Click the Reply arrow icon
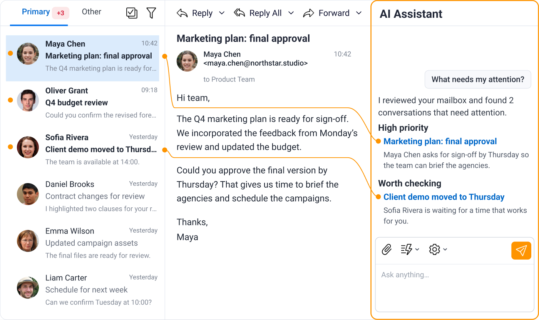 coord(182,13)
